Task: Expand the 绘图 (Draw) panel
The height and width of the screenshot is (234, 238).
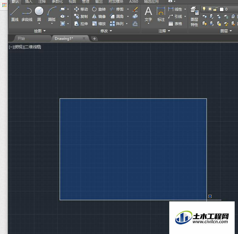Action: 40,31
